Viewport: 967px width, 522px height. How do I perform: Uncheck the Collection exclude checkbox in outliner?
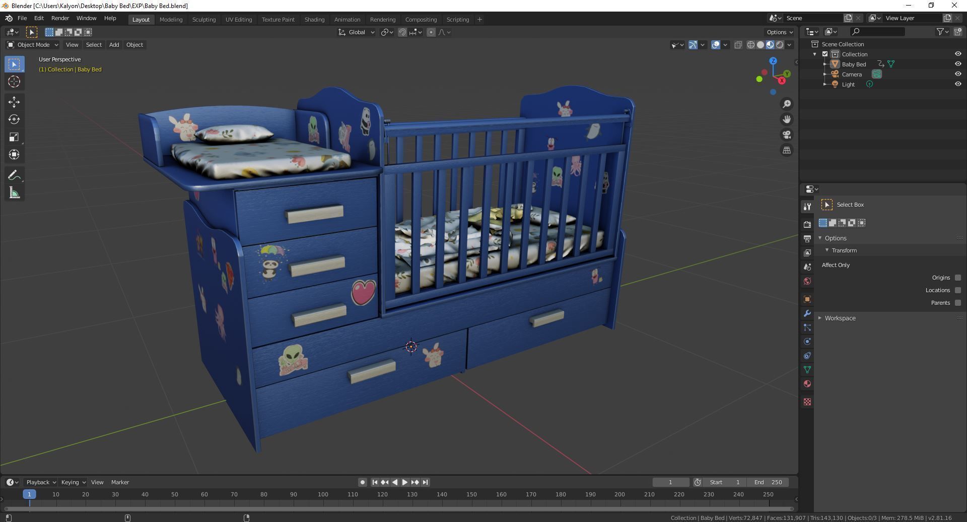(x=825, y=54)
